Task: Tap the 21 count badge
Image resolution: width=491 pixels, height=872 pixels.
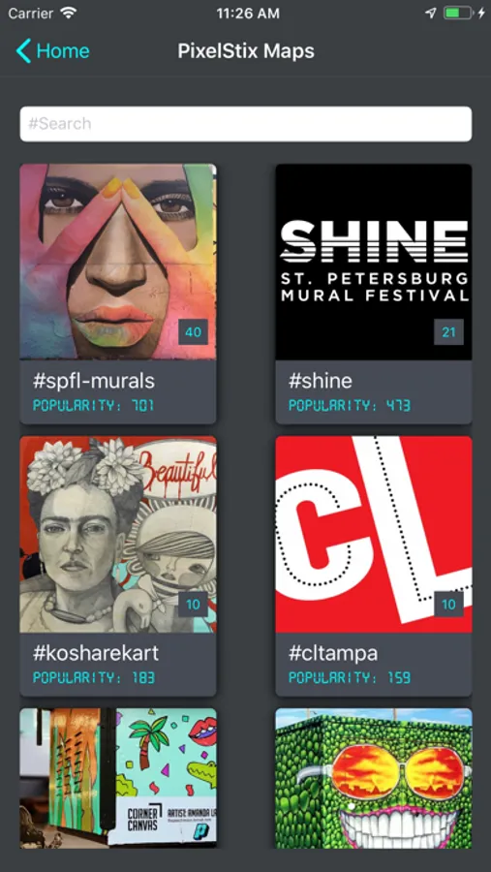Action: (448, 332)
